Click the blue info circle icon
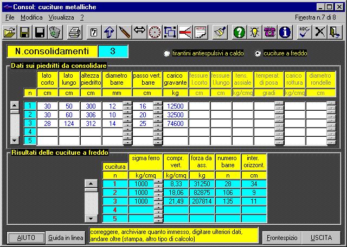 pyautogui.click(x=285, y=32)
